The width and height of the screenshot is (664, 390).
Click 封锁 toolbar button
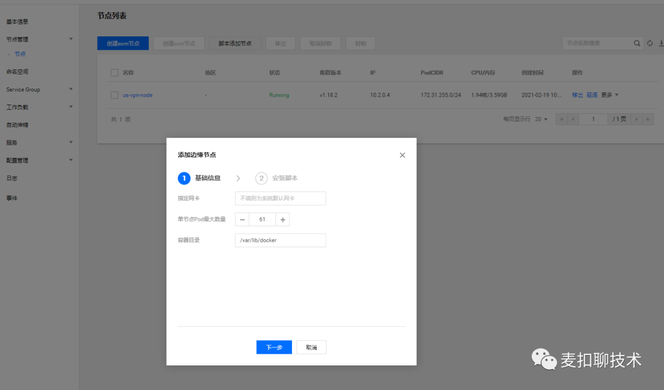tap(360, 43)
